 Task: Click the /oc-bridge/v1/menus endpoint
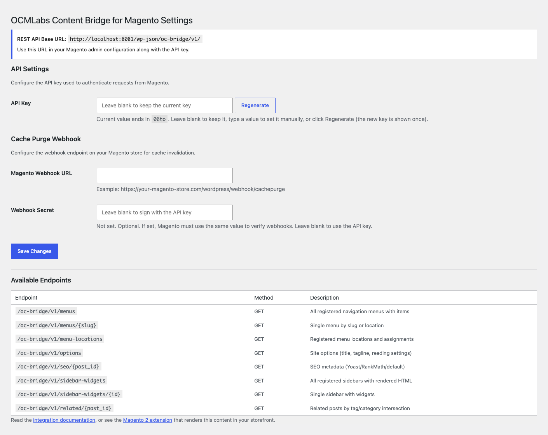[46, 311]
